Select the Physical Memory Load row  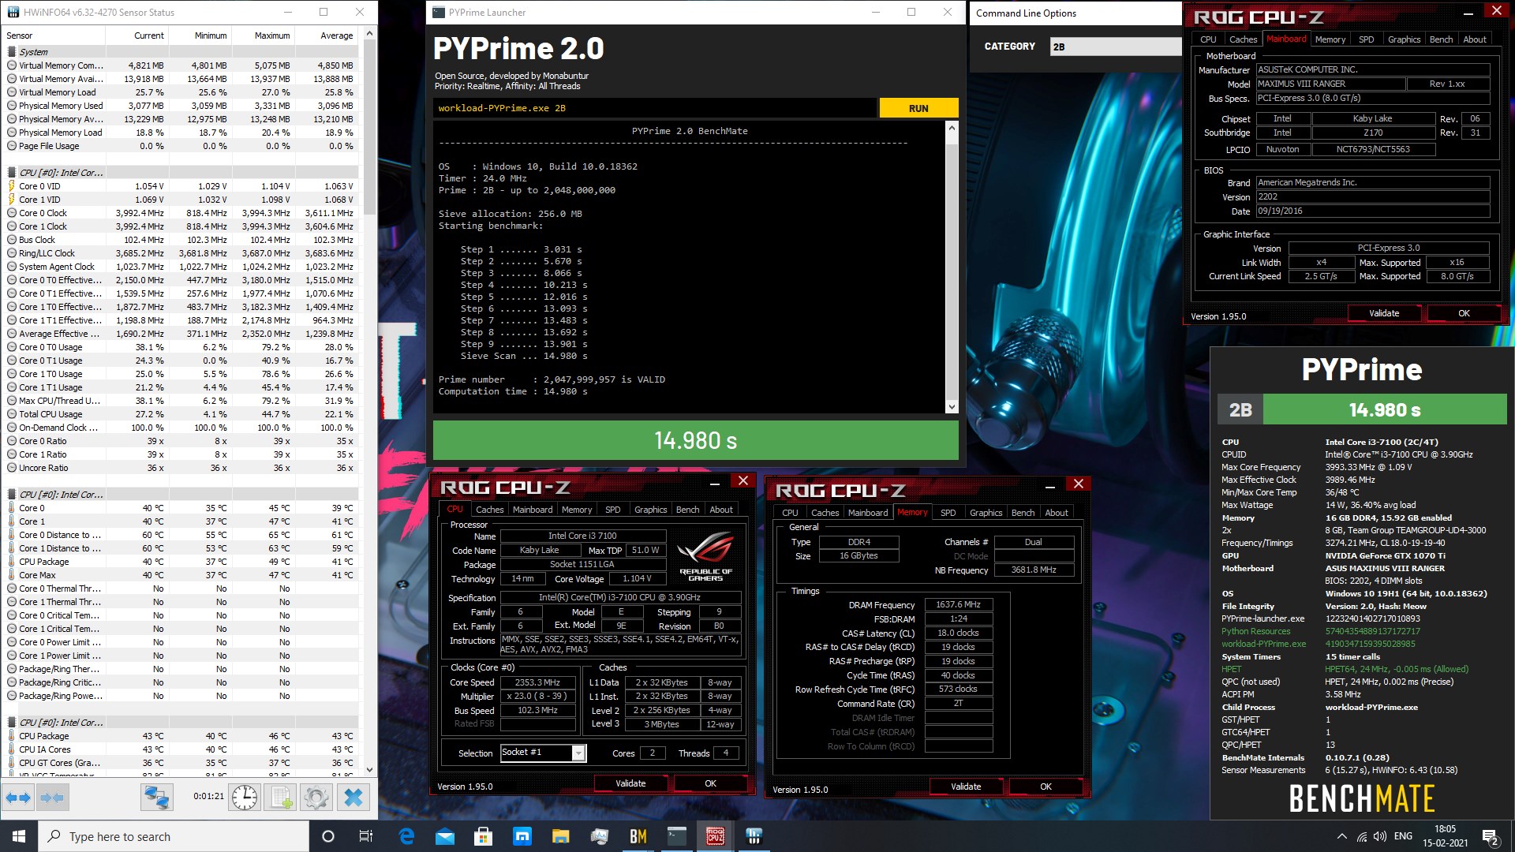point(181,133)
